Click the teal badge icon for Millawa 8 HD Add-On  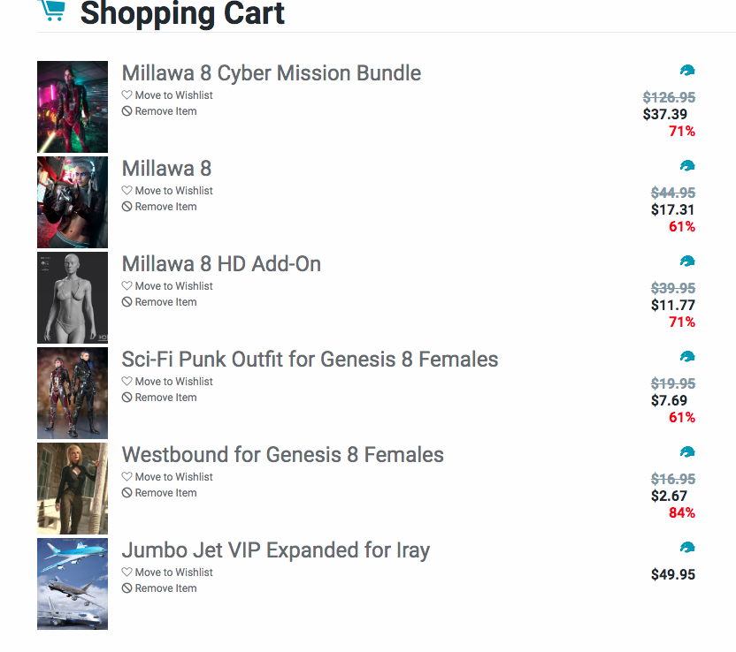click(x=687, y=262)
